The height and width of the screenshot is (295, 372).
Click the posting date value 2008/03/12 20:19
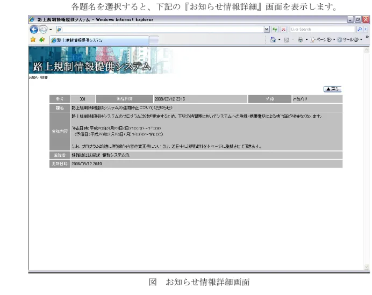(170, 99)
